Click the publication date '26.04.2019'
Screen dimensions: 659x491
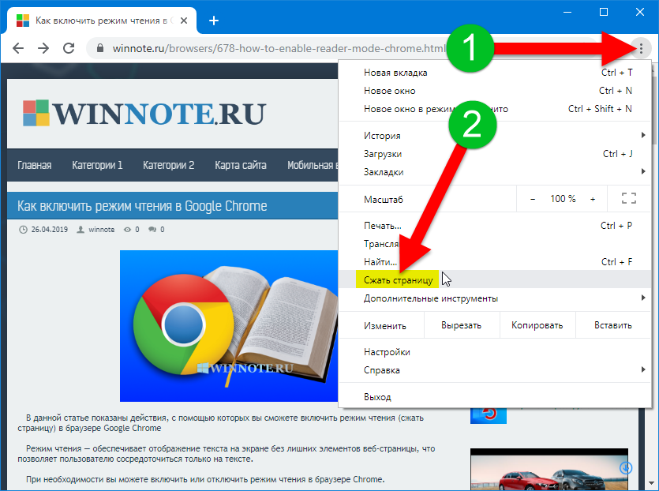pos(50,230)
